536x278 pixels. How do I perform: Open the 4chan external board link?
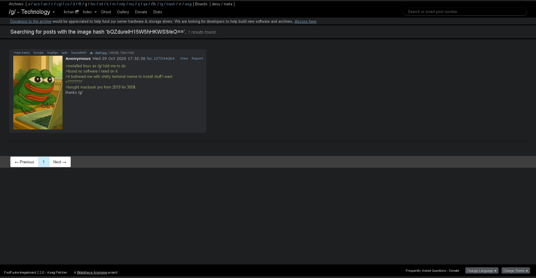coord(71,12)
